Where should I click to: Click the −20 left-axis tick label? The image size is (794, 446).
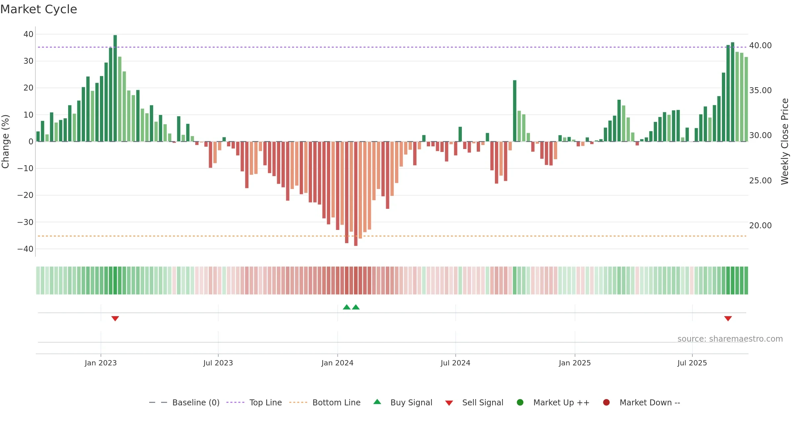tap(25, 195)
